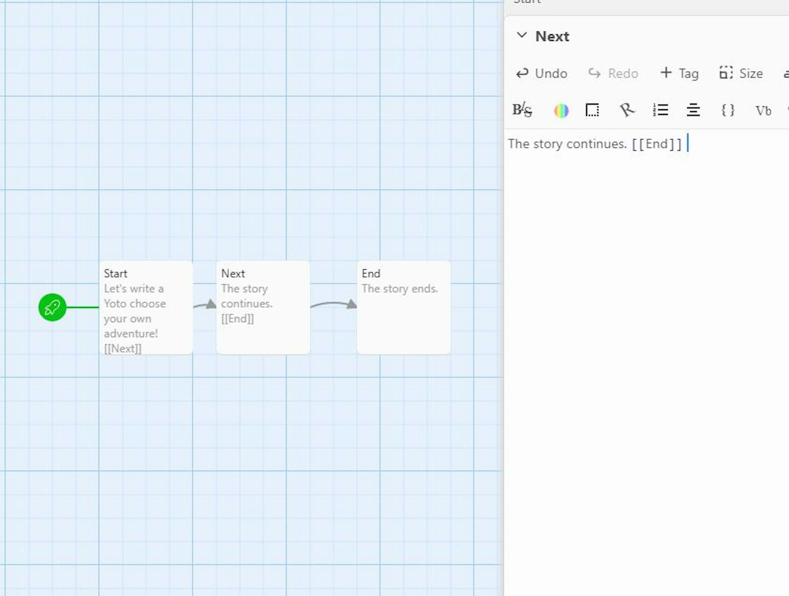Collapse the Next passage editor chevron

(x=522, y=35)
